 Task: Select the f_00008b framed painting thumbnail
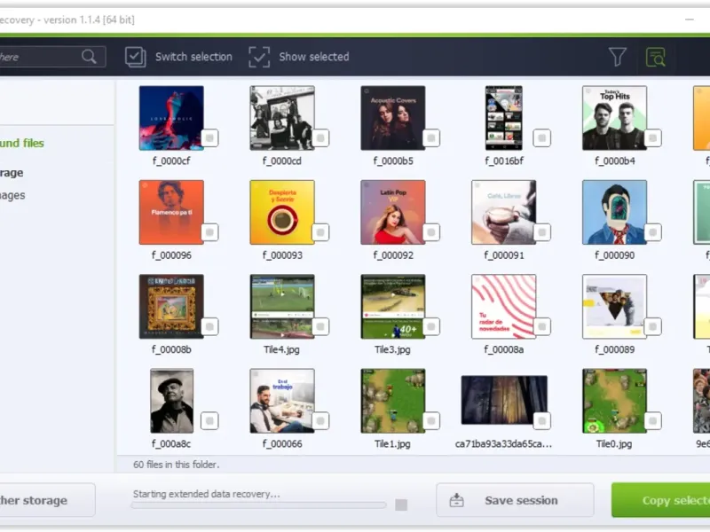[171, 306]
